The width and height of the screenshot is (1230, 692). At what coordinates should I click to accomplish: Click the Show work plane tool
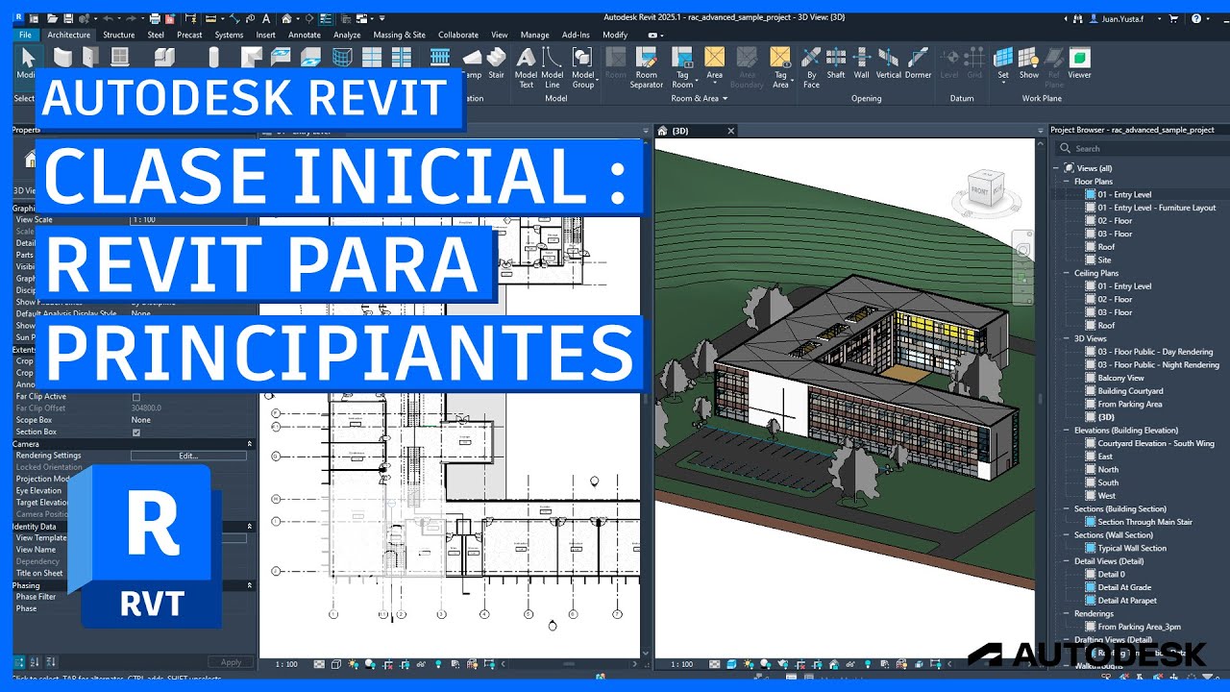[x=1029, y=62]
